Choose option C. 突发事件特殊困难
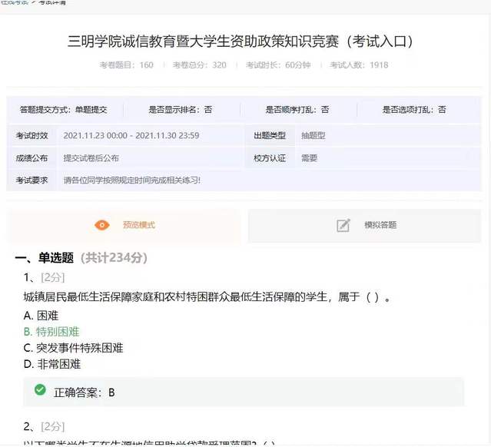Image resolution: width=491 pixels, height=447 pixels. [x=73, y=348]
